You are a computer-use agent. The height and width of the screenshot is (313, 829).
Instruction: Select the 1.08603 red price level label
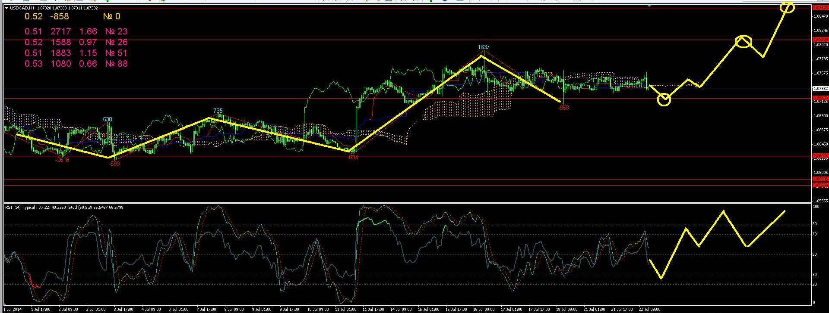coord(820,8)
